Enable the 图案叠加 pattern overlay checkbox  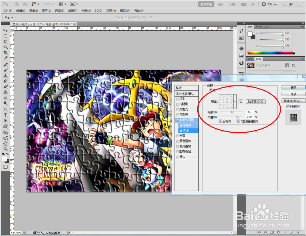pos(177,152)
